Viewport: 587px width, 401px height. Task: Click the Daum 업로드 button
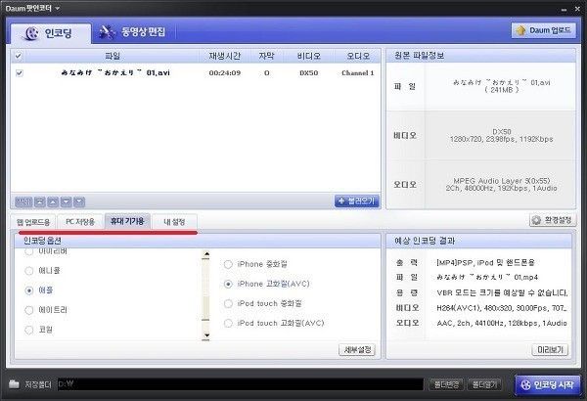point(544,30)
